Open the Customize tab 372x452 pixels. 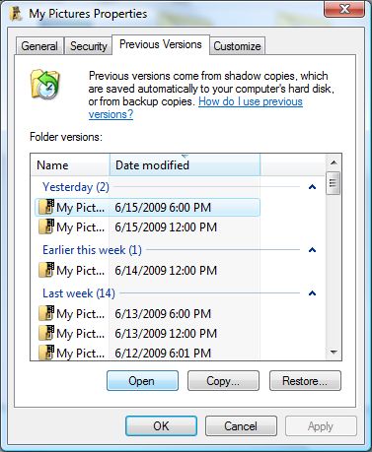(237, 46)
